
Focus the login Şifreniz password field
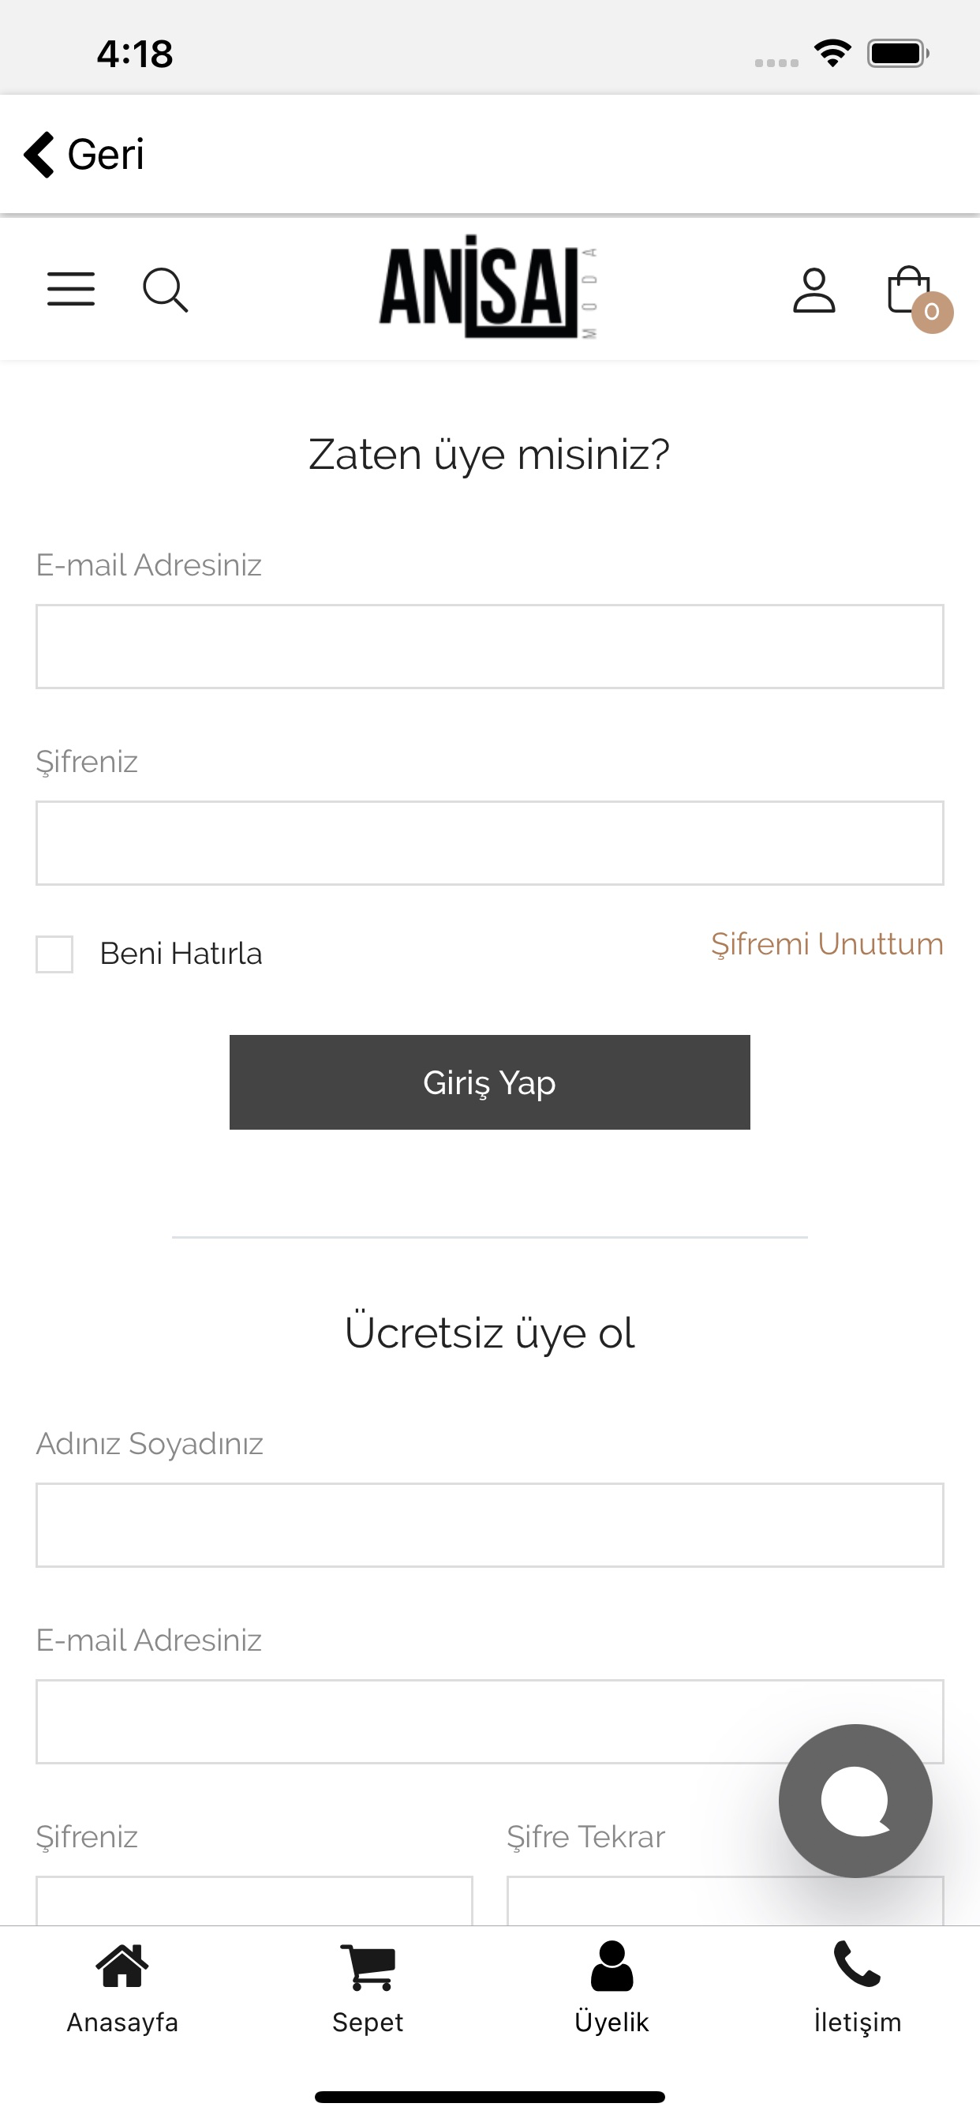(x=490, y=842)
